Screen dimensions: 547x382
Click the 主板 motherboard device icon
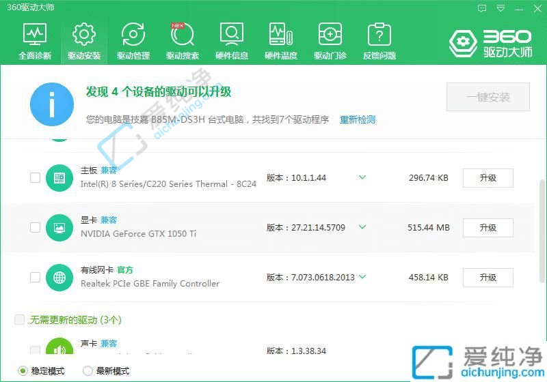click(x=59, y=178)
